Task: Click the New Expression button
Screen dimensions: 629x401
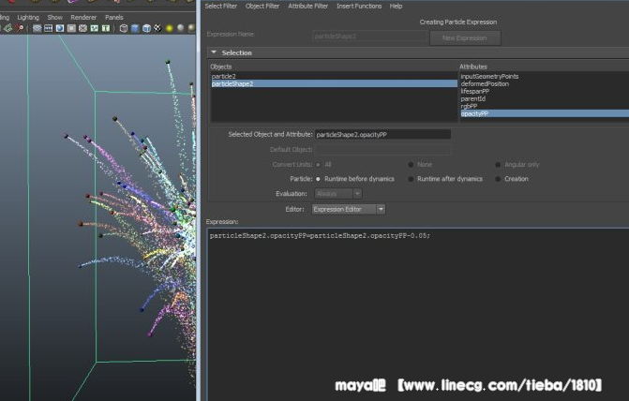Action: (x=465, y=38)
